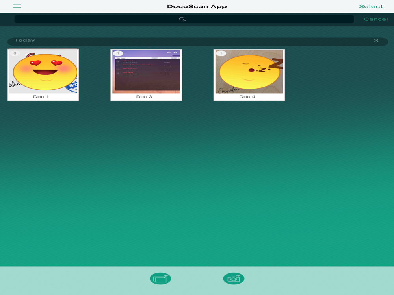Tap the camera scan icon
Viewport: 394px width, 295px height.
(x=234, y=278)
